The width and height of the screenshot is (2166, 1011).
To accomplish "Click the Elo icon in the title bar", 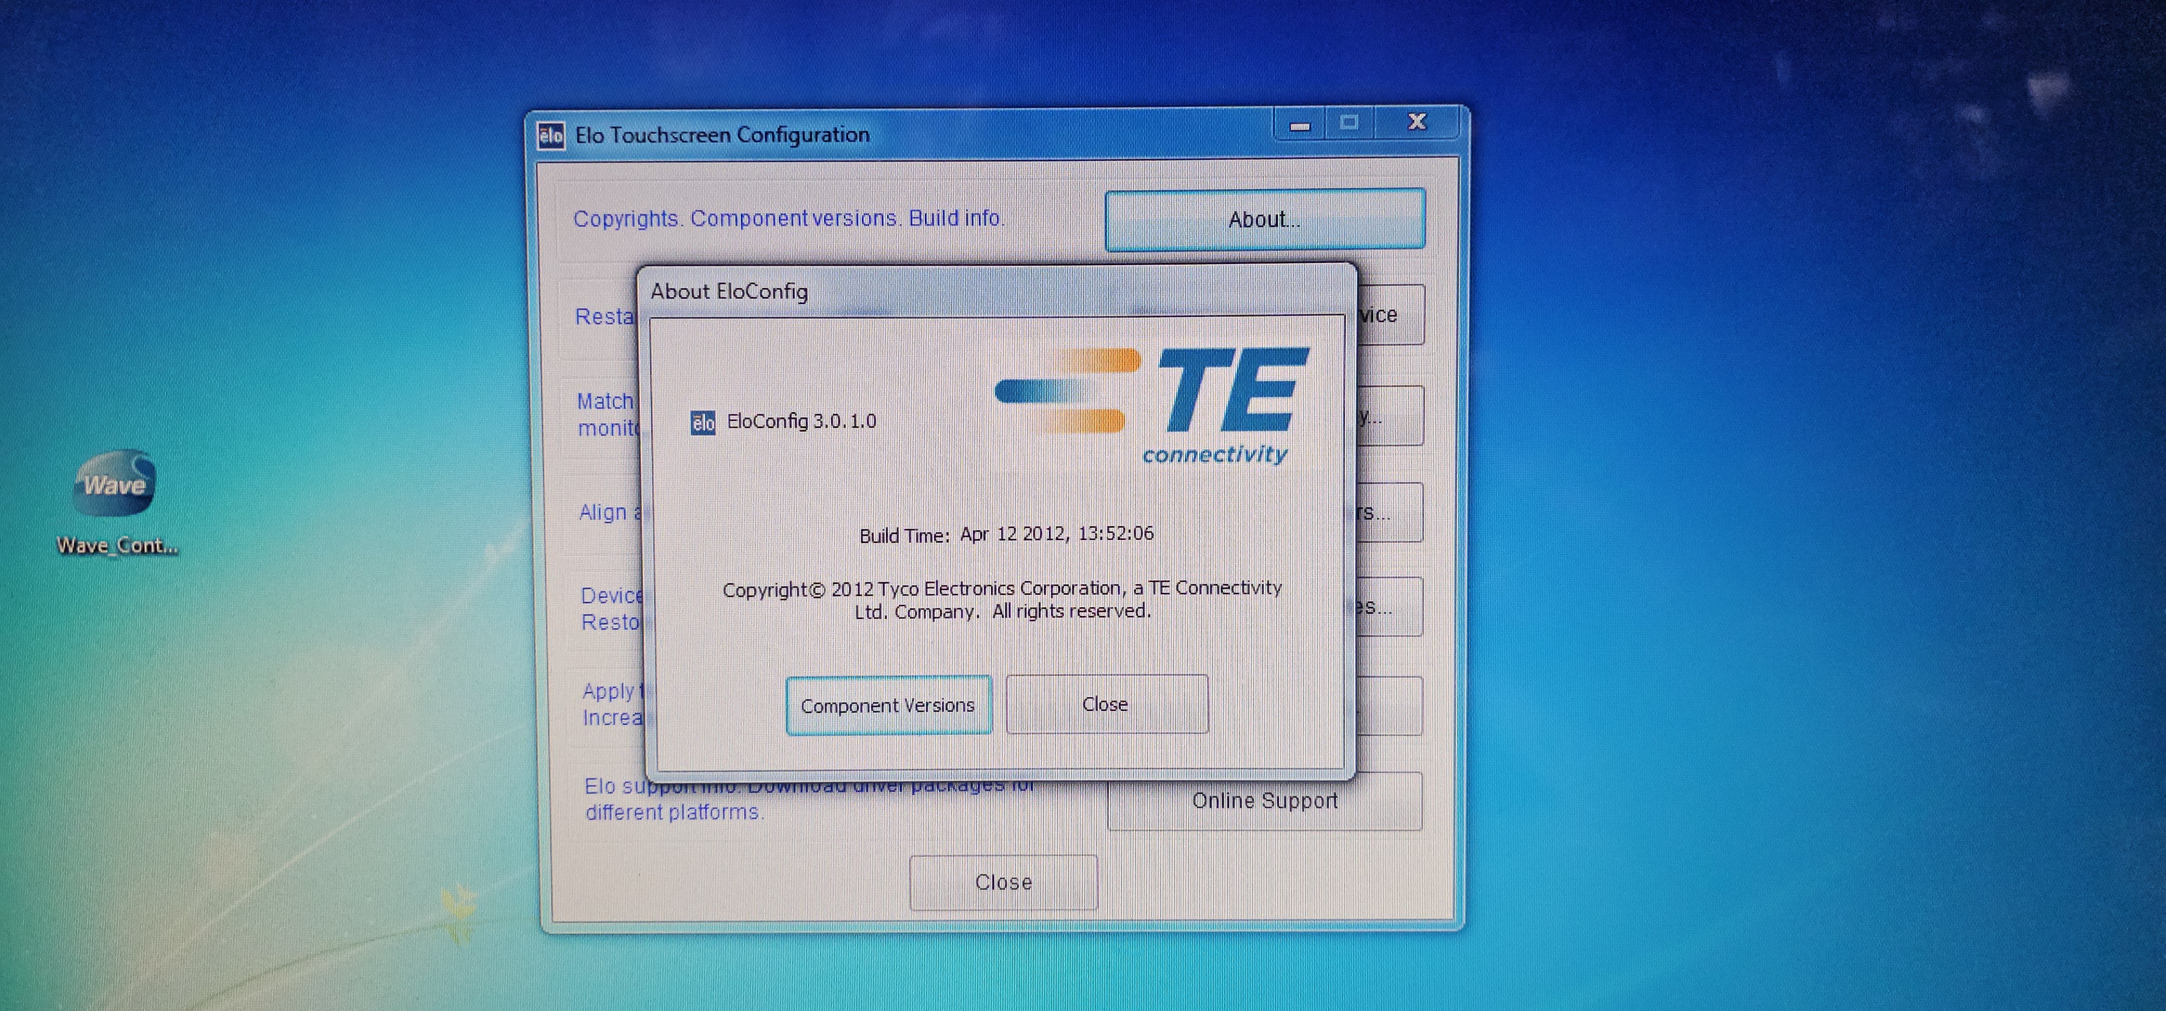I will pos(552,135).
